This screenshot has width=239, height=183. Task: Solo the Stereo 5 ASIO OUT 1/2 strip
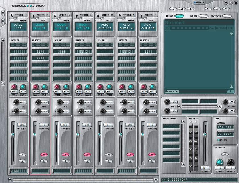(109, 161)
